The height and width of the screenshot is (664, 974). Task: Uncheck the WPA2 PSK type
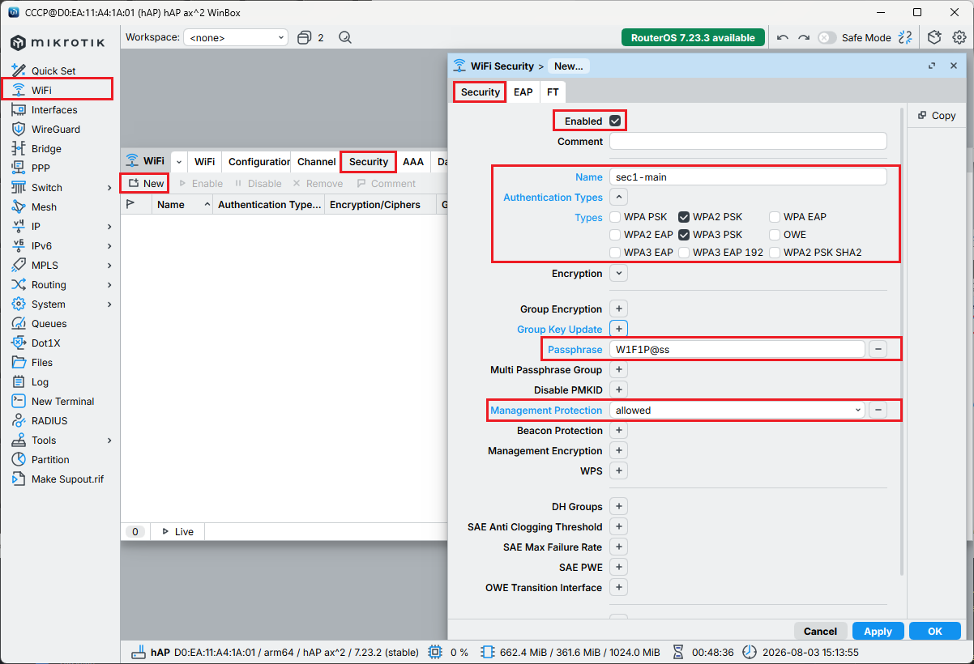tap(685, 217)
